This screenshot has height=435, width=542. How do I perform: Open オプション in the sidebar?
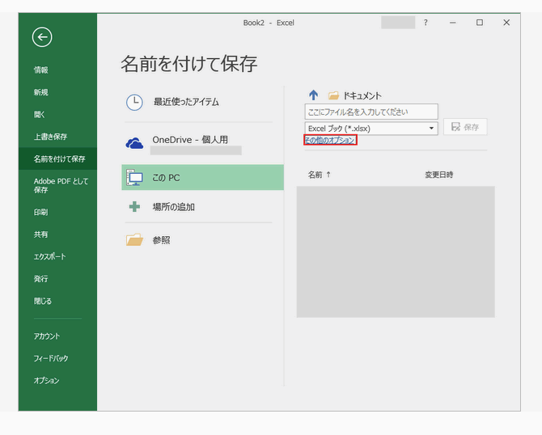(46, 380)
